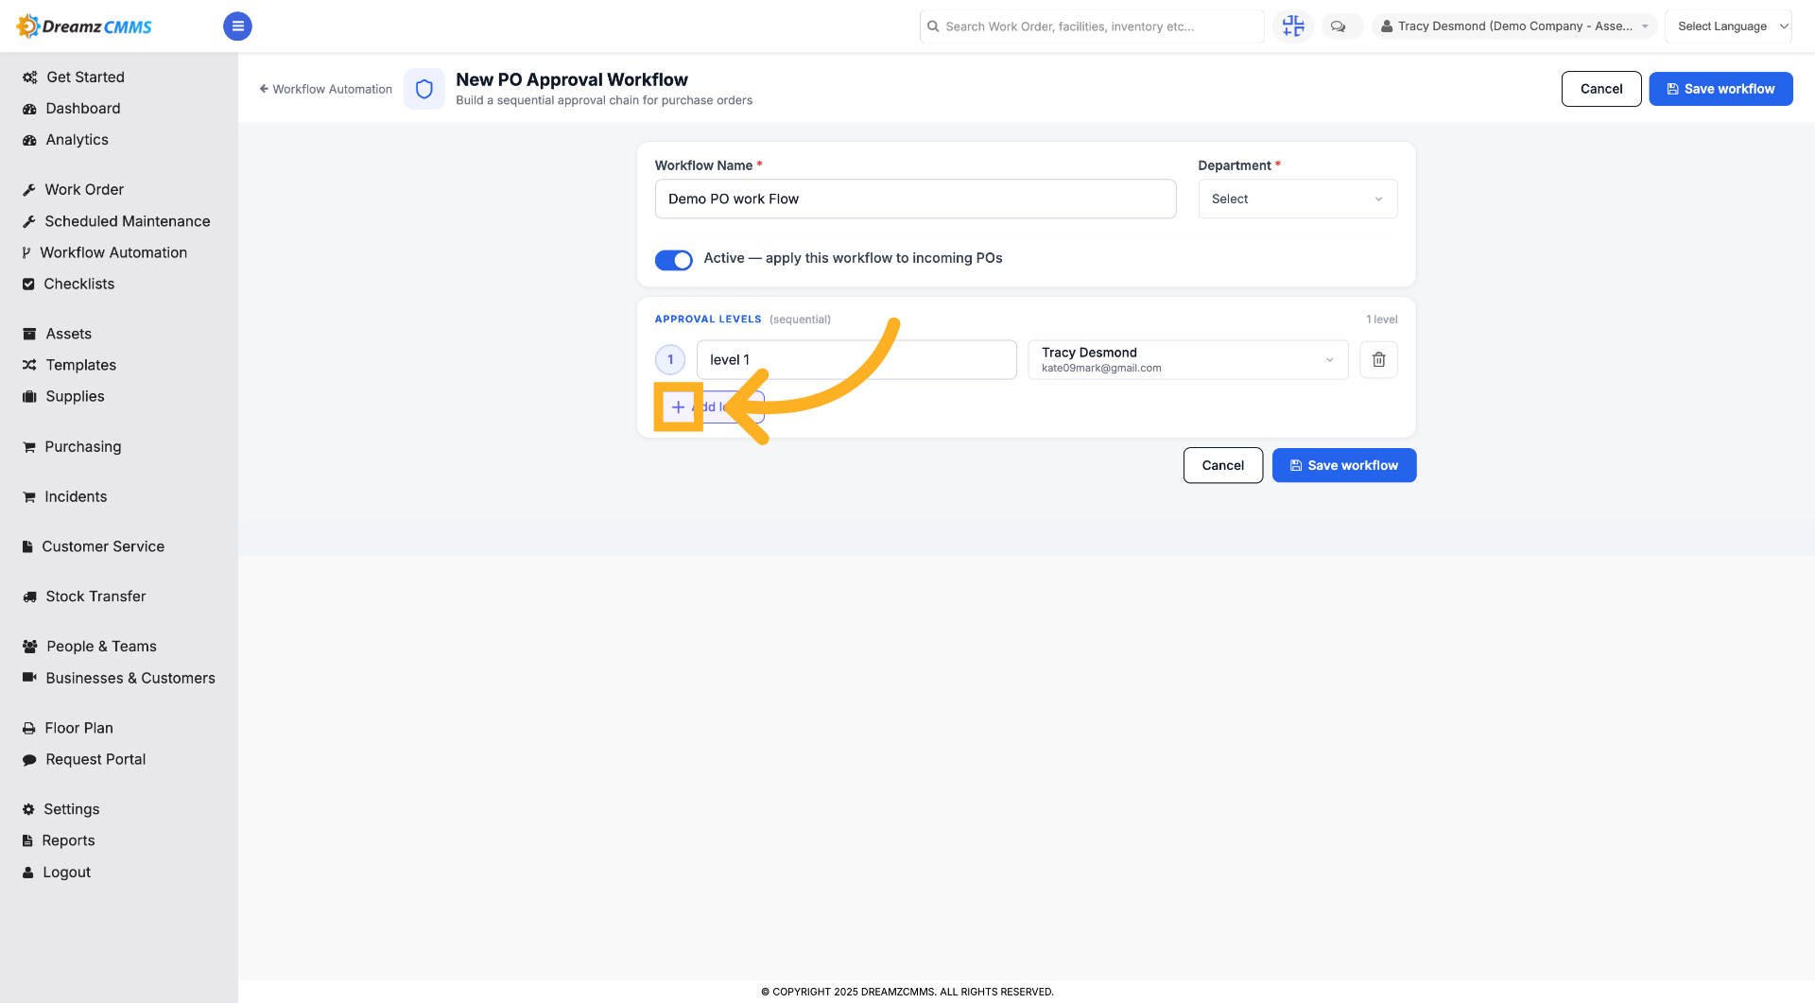Go back via Workflow Automation link
The height and width of the screenshot is (1003, 1815).
point(326,89)
